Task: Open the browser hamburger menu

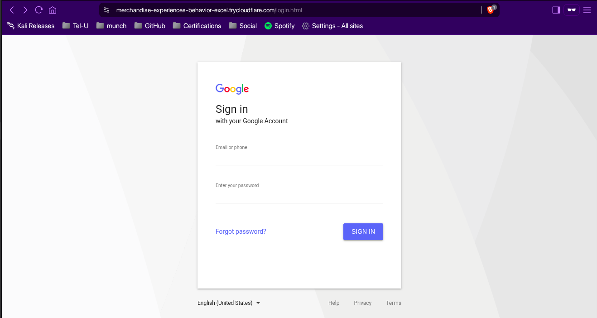Action: (587, 10)
